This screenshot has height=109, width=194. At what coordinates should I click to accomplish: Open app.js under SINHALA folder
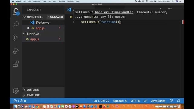tap(43, 39)
